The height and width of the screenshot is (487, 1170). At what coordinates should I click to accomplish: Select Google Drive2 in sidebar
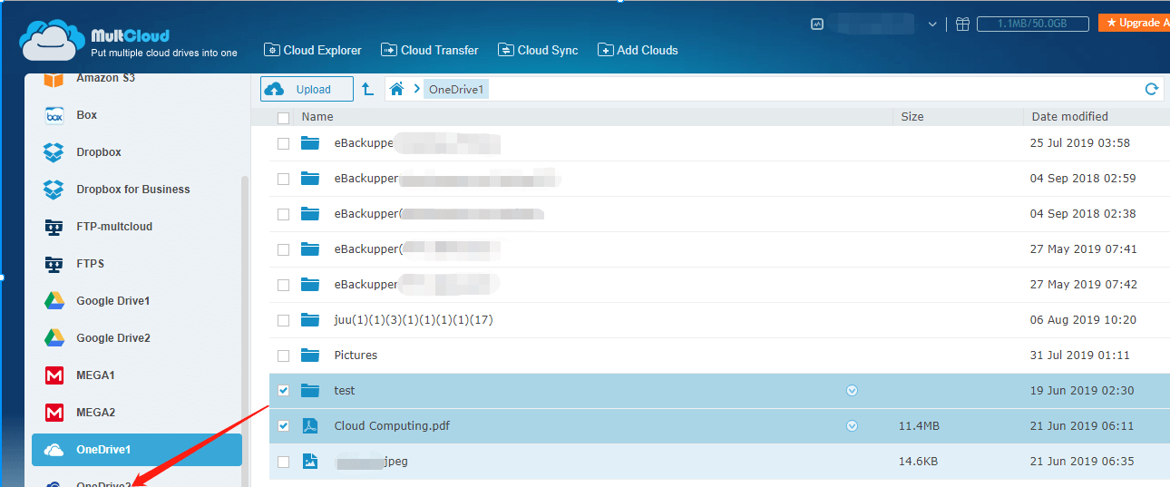click(113, 338)
